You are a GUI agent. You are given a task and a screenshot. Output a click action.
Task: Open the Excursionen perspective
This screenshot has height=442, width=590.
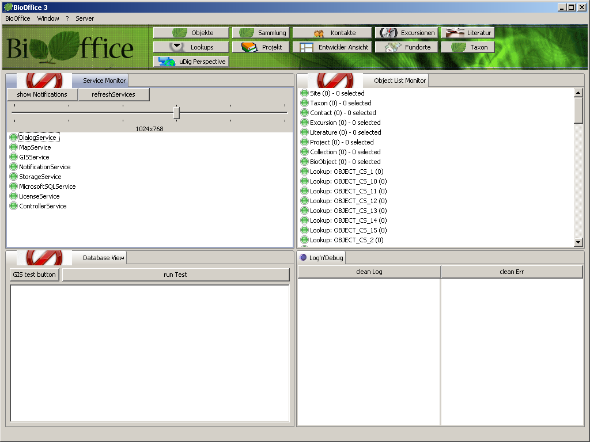(x=407, y=33)
